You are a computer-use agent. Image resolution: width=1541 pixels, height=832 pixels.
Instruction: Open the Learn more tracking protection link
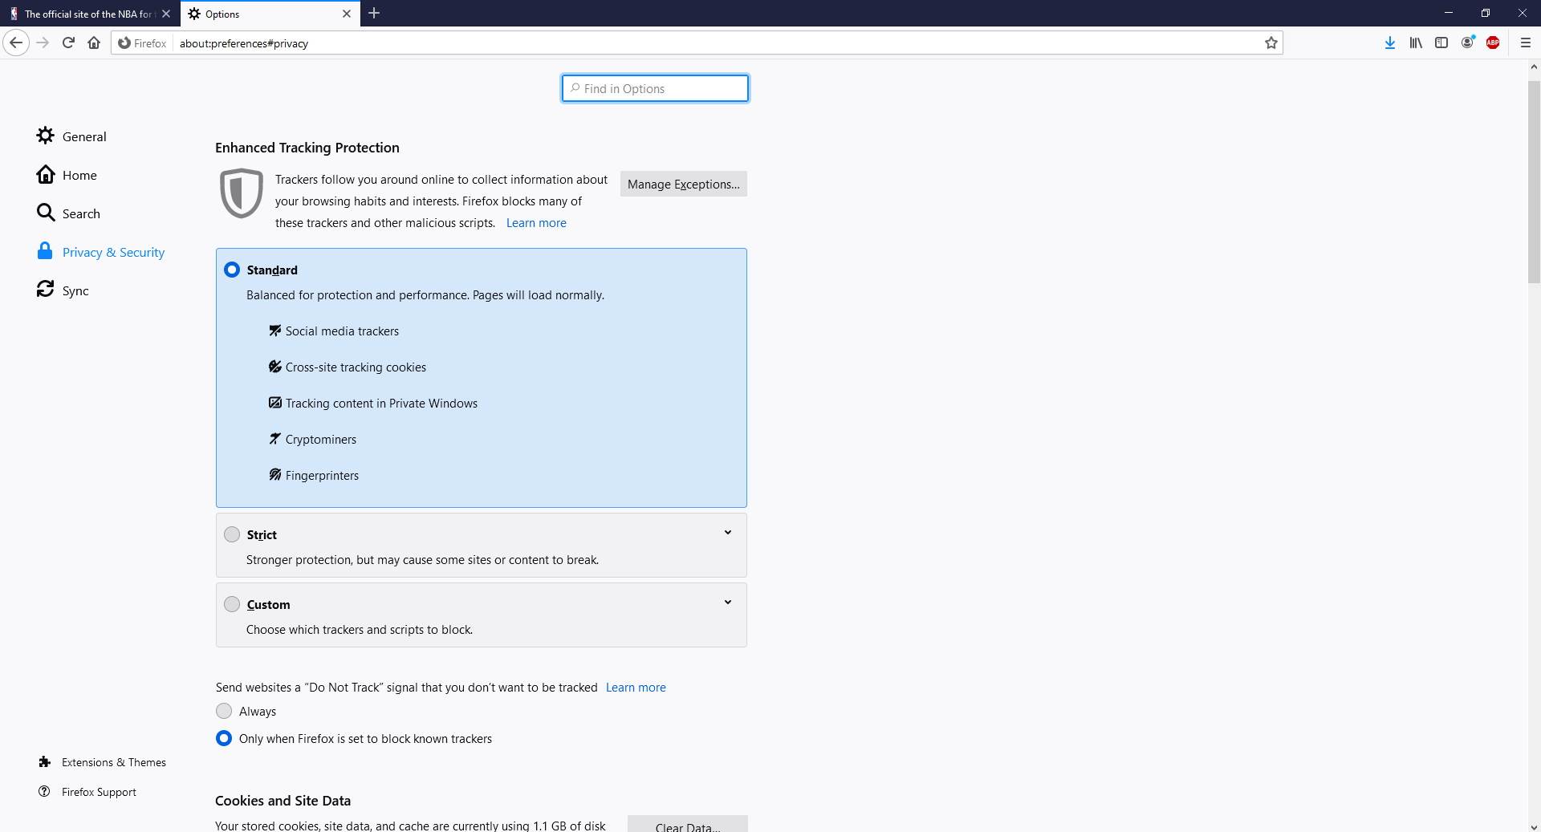(x=536, y=222)
